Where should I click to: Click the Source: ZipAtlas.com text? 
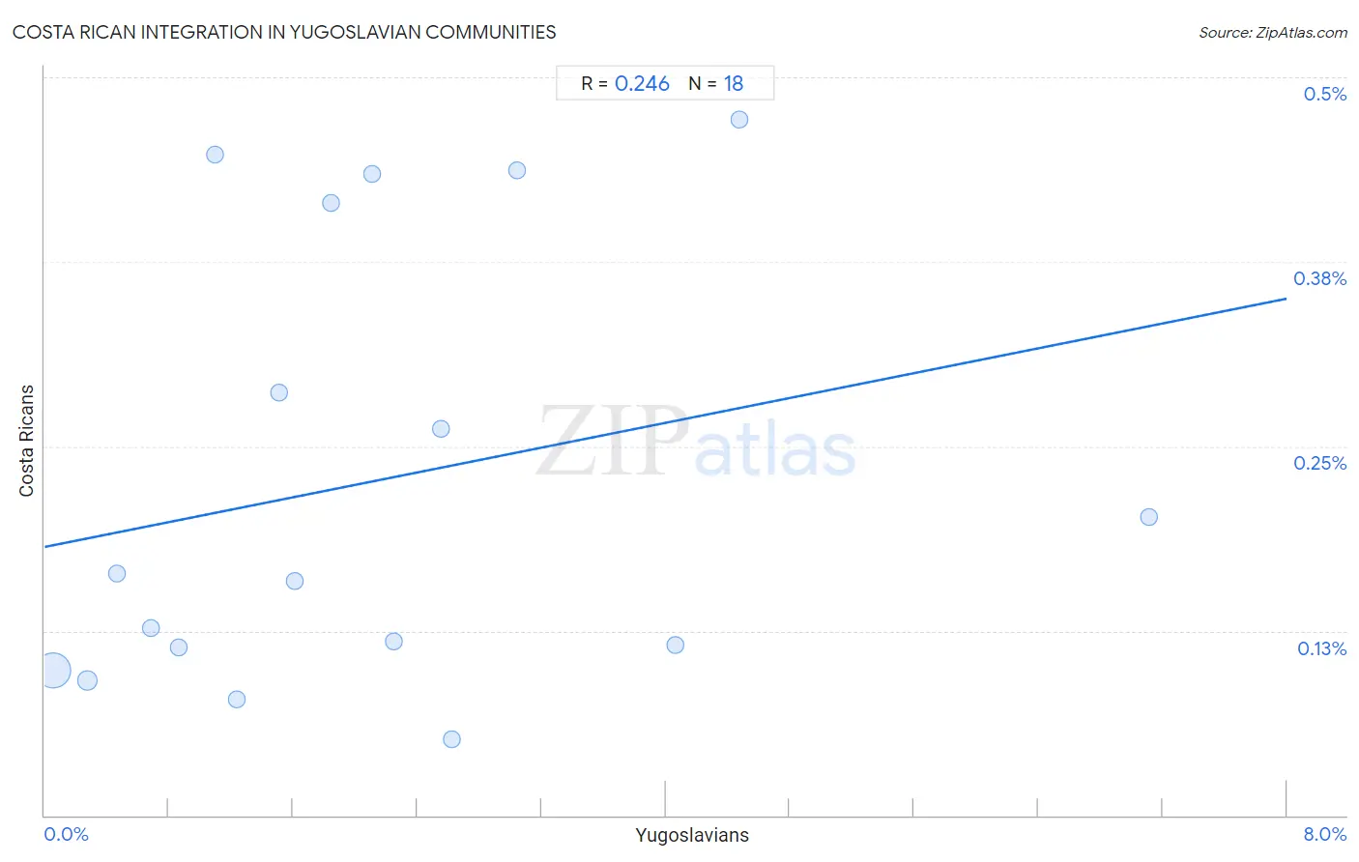coord(1273,33)
